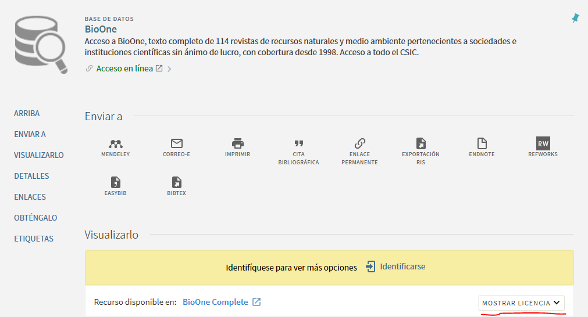Screen dimensions: 588x317
Task: Click chevron arrow after Acceso en línea
Action: (x=169, y=69)
